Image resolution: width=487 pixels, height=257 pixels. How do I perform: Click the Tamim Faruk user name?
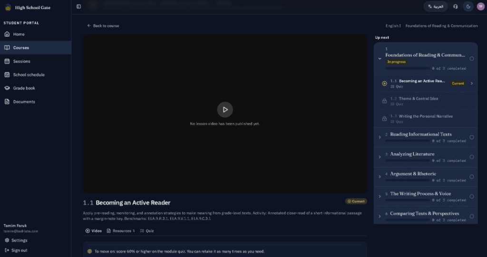coord(15,226)
